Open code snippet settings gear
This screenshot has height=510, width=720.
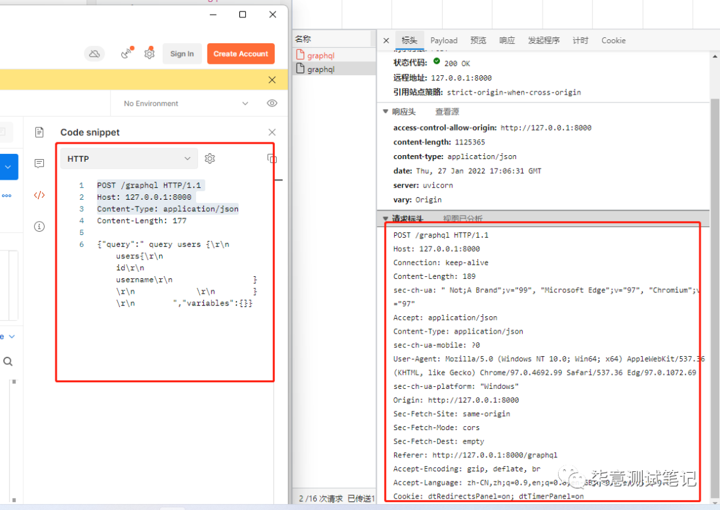pos(210,158)
